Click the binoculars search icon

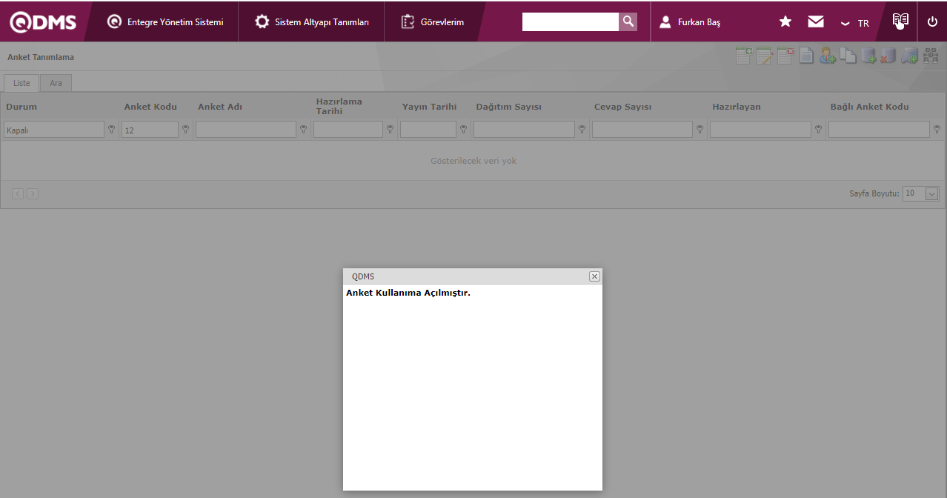931,56
